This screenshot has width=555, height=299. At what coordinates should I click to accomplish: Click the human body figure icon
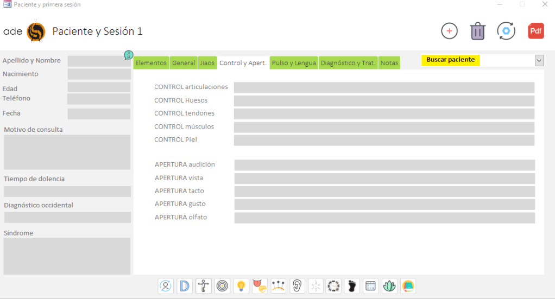pyautogui.click(x=204, y=286)
